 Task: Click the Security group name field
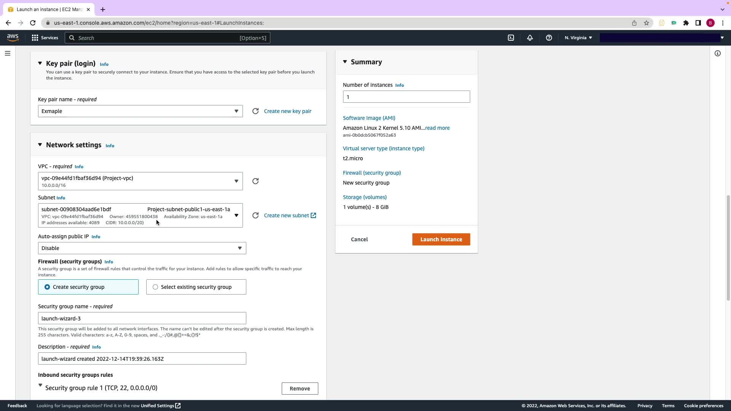coord(142,318)
